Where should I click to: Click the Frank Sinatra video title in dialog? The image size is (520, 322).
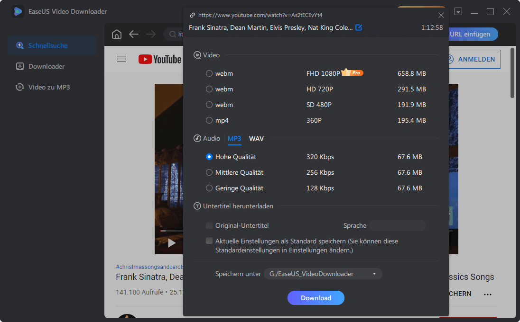point(270,27)
